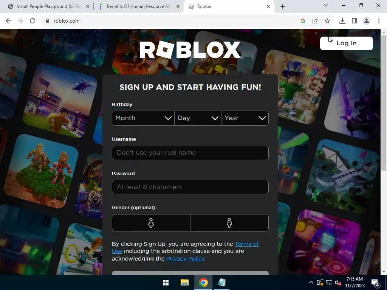
Task: Expand the birthday Year dropdown
Action: (245, 118)
